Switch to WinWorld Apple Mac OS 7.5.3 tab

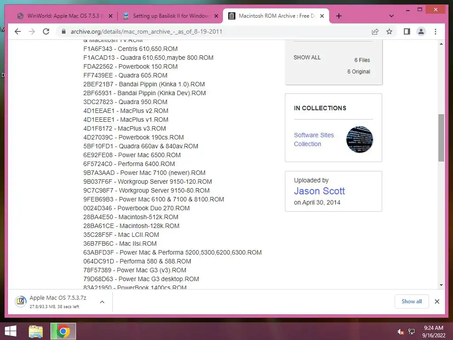tap(65, 16)
